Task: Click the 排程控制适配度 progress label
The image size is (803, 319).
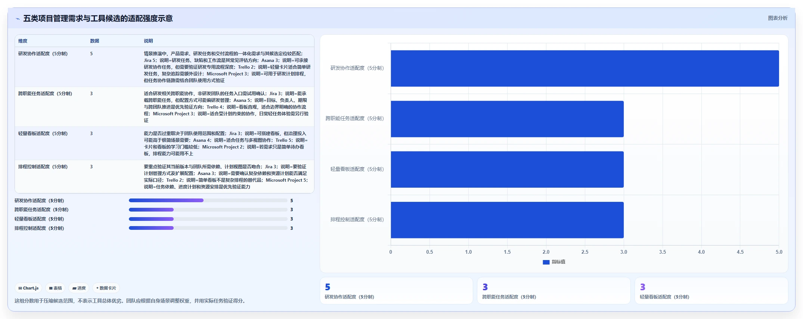Action: pos(39,228)
